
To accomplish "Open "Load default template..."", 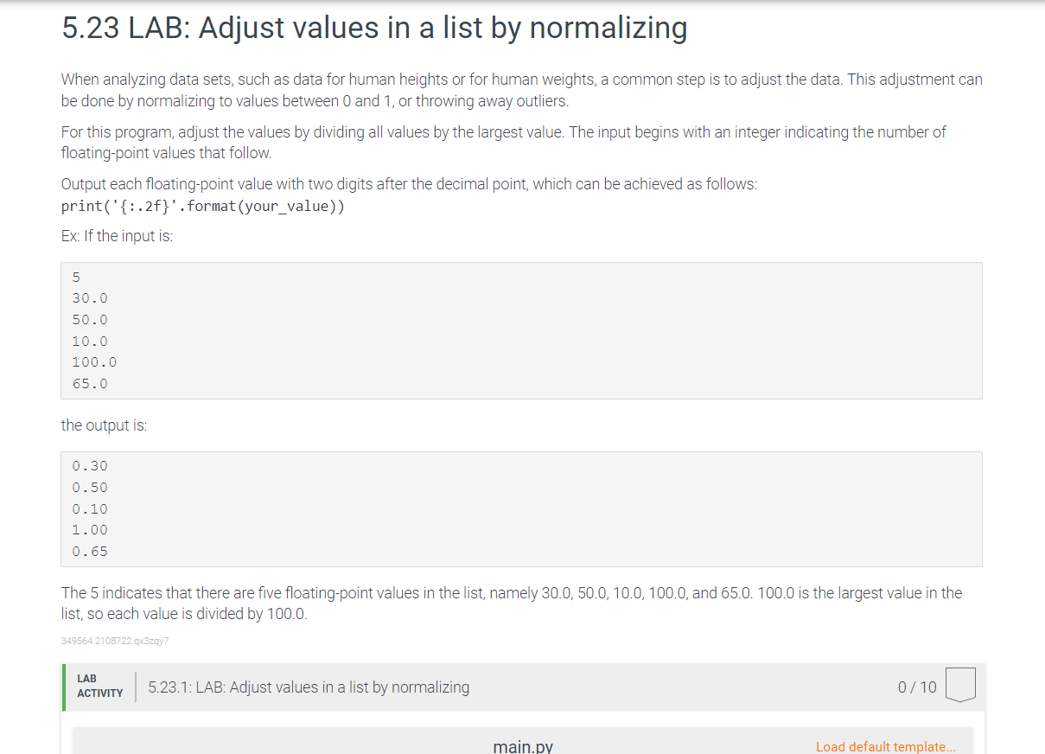I will (886, 746).
